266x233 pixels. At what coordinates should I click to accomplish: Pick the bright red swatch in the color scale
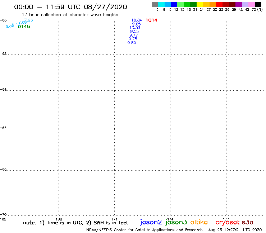pos(219,4)
